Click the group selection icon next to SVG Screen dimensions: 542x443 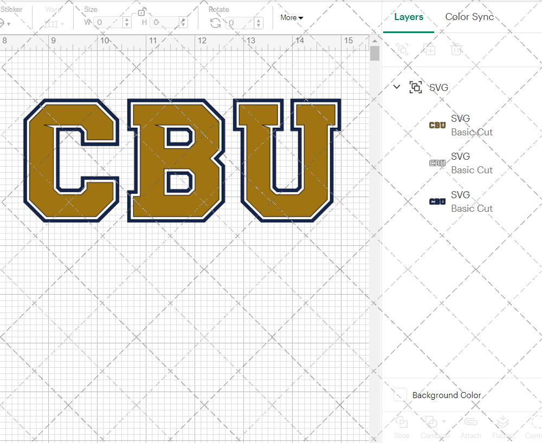[x=415, y=87]
